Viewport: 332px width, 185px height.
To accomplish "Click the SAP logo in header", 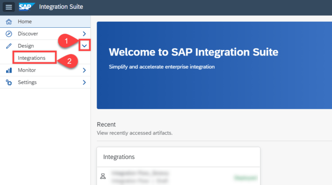I will coord(26,7).
